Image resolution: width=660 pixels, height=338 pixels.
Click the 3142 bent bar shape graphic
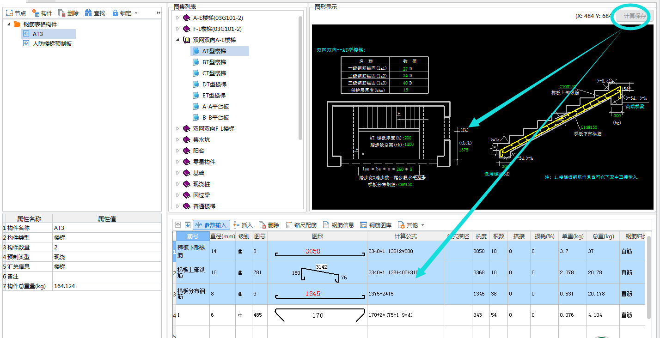319,273
